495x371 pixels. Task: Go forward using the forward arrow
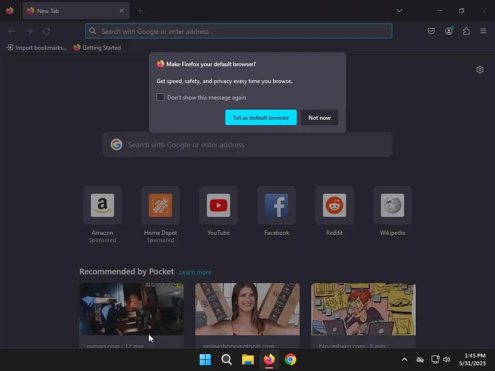29,31
